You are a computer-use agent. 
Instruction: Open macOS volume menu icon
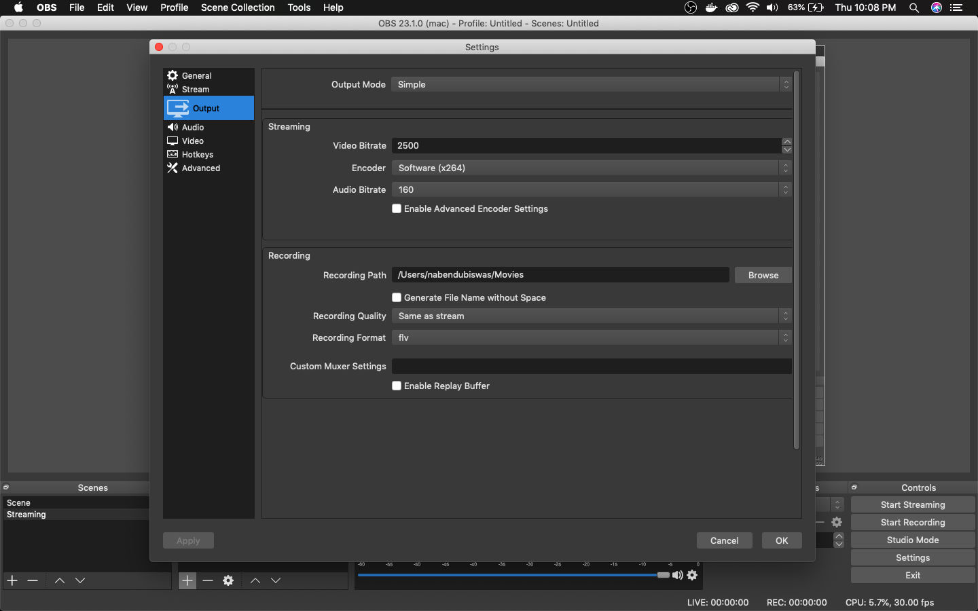(772, 7)
